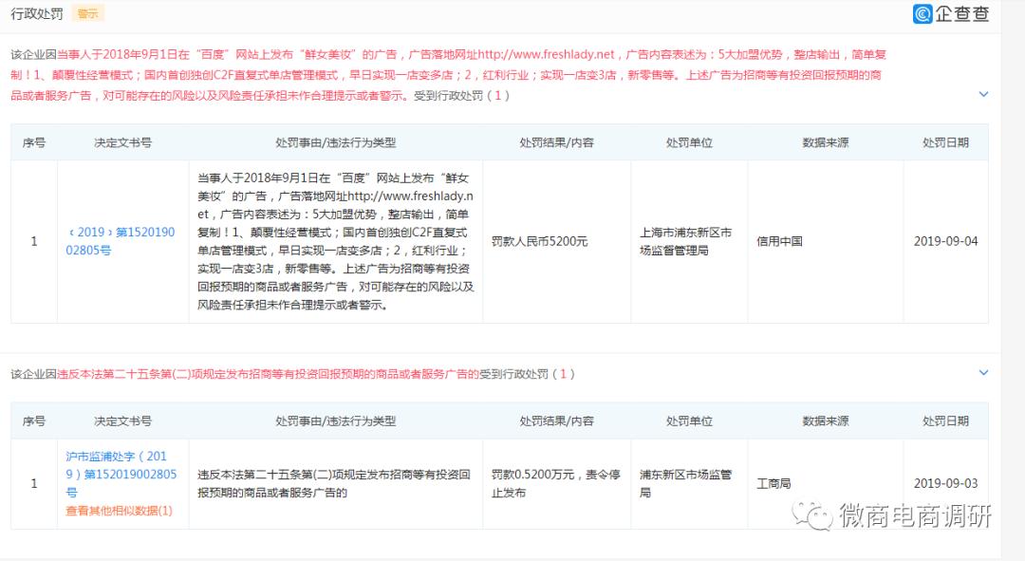Click 处罚单位 header in first table

(689, 142)
